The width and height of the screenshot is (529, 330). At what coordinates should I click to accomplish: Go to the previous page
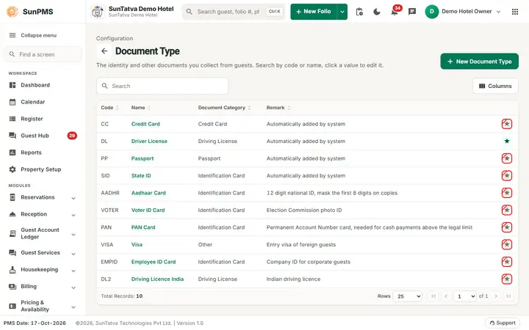tap(446, 296)
